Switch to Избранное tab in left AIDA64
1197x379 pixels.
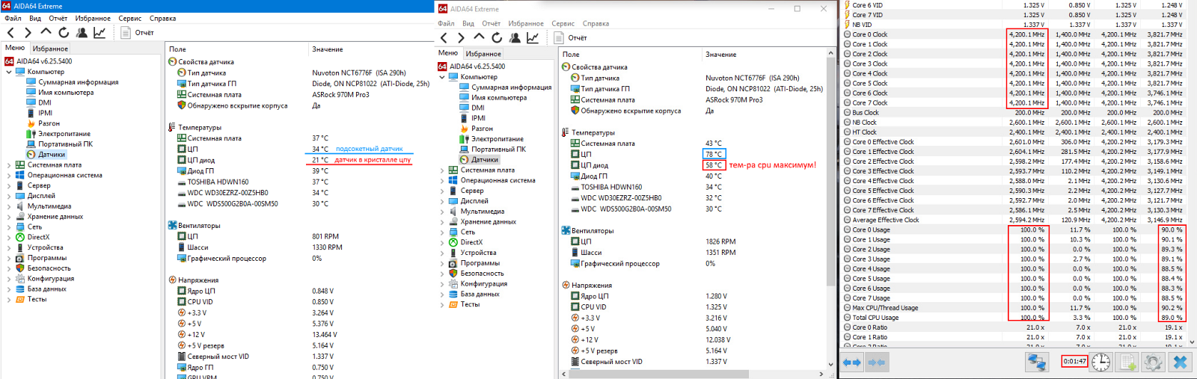(51, 49)
